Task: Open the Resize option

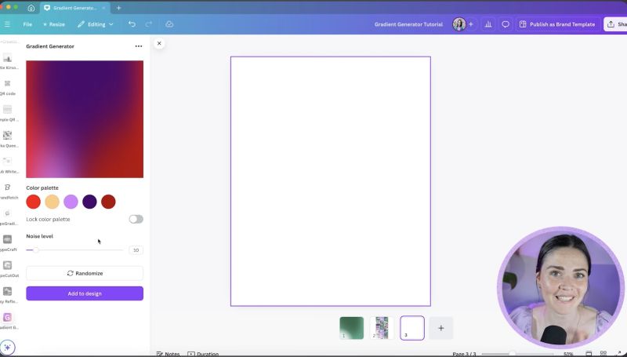Action: click(x=54, y=24)
